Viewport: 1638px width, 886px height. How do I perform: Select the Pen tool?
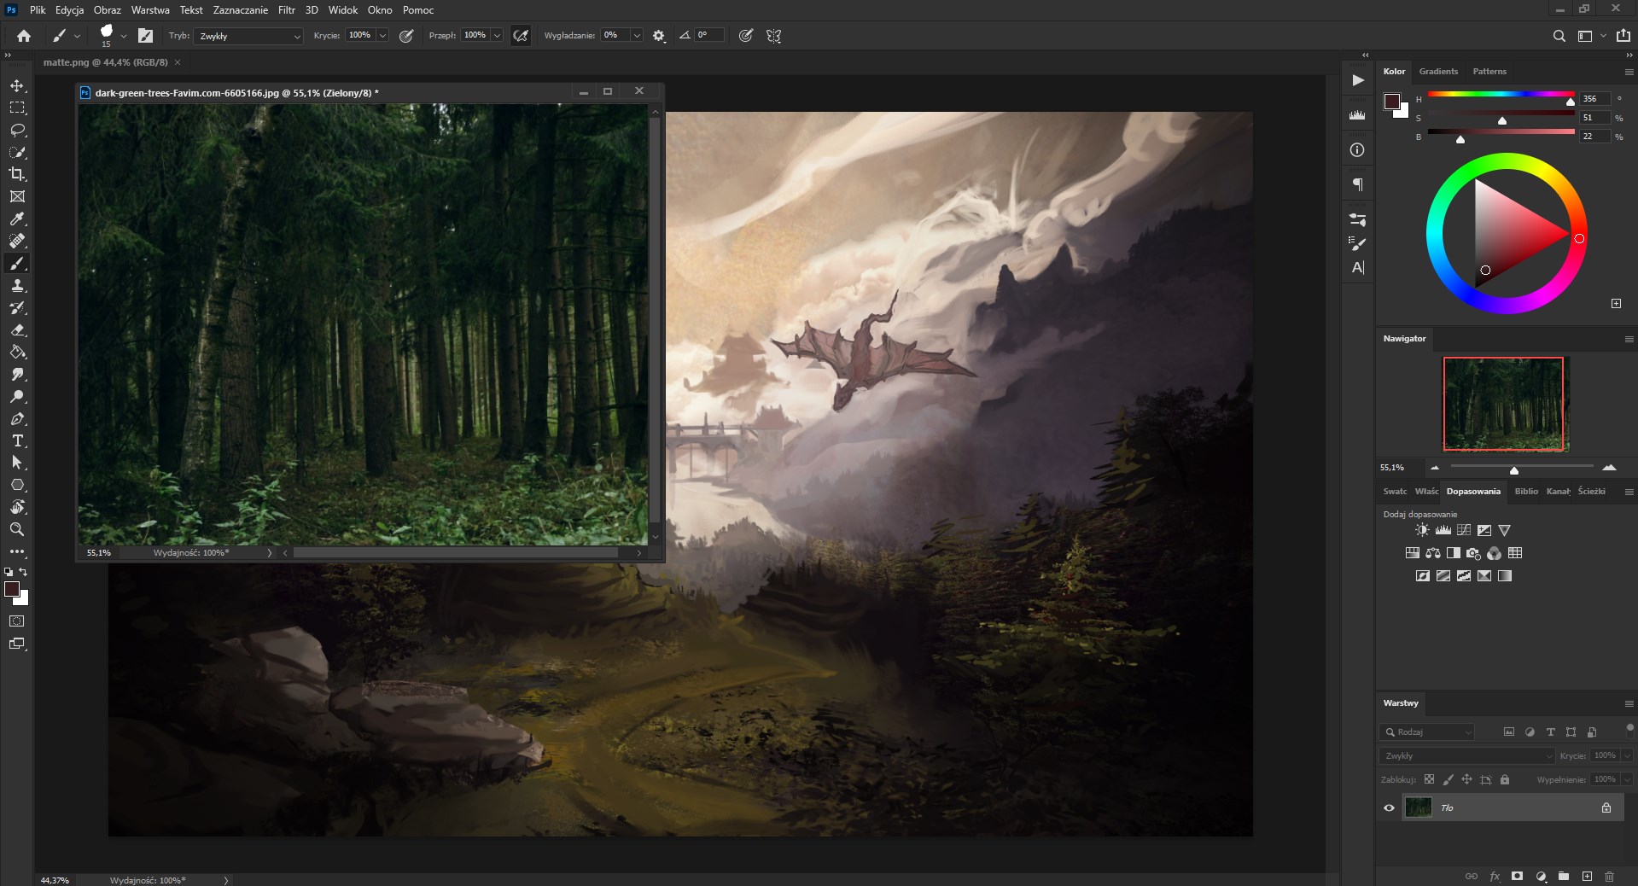point(17,418)
